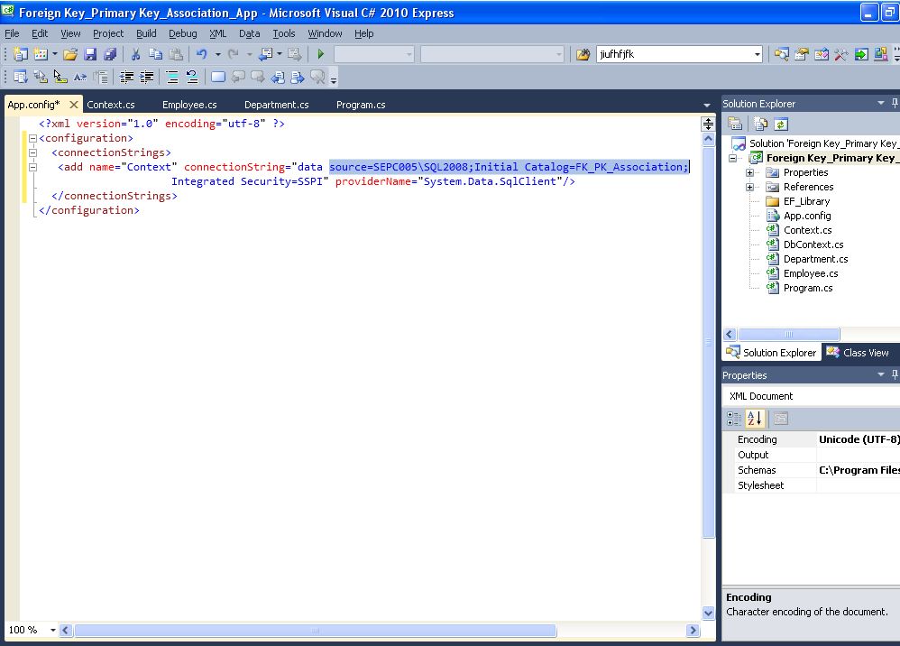This screenshot has width=900, height=646.
Task: Open the Debug menu
Action: [x=182, y=33]
